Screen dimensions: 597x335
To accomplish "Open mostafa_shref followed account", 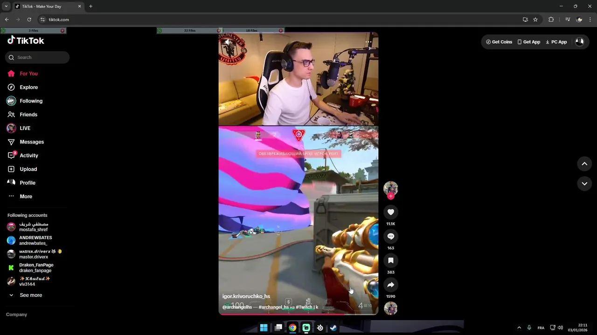I will (x=34, y=227).
